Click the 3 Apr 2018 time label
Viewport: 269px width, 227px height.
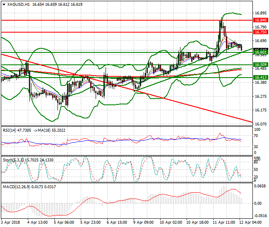[x=10, y=222]
